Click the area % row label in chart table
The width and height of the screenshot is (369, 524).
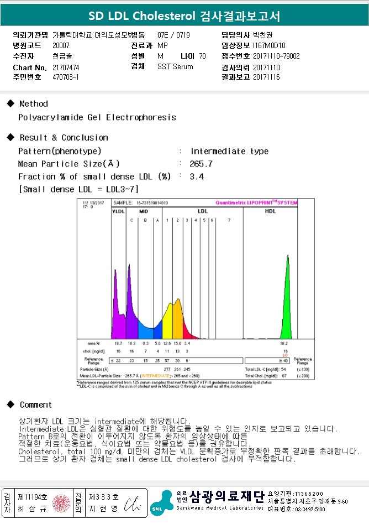click(94, 343)
